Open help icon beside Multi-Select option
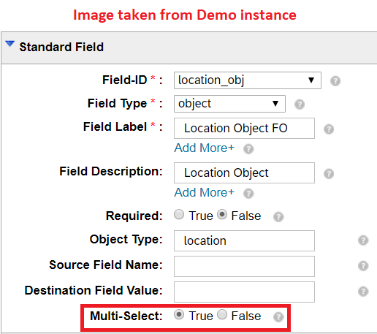The width and height of the screenshot is (377, 334). click(278, 317)
